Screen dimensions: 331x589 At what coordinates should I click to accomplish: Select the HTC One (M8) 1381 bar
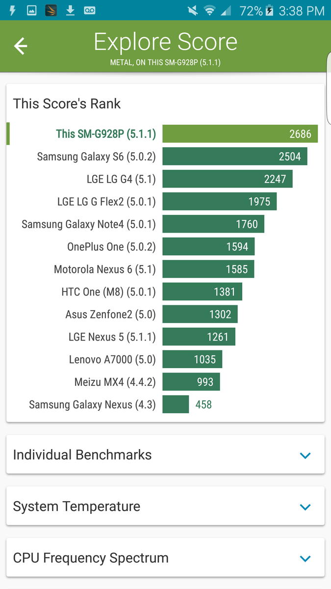point(202,292)
